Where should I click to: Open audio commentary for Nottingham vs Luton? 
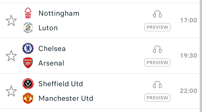click(x=157, y=14)
